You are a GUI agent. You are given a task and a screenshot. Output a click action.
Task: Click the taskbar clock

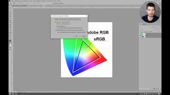click(156, 94)
